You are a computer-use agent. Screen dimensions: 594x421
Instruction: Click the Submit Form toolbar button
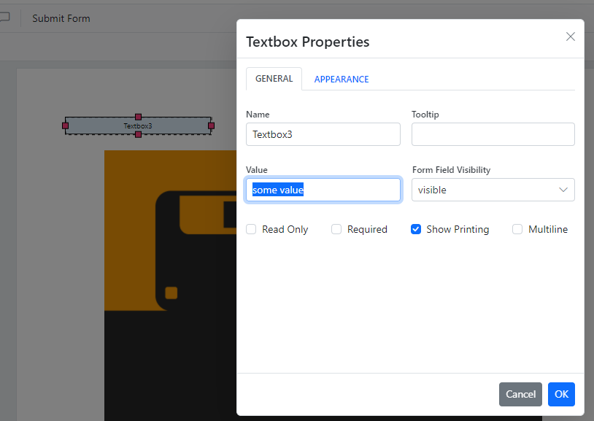coord(61,18)
